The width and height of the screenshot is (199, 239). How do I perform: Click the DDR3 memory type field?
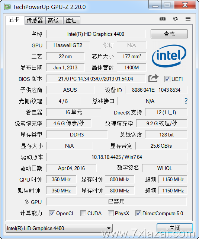pos(77,135)
